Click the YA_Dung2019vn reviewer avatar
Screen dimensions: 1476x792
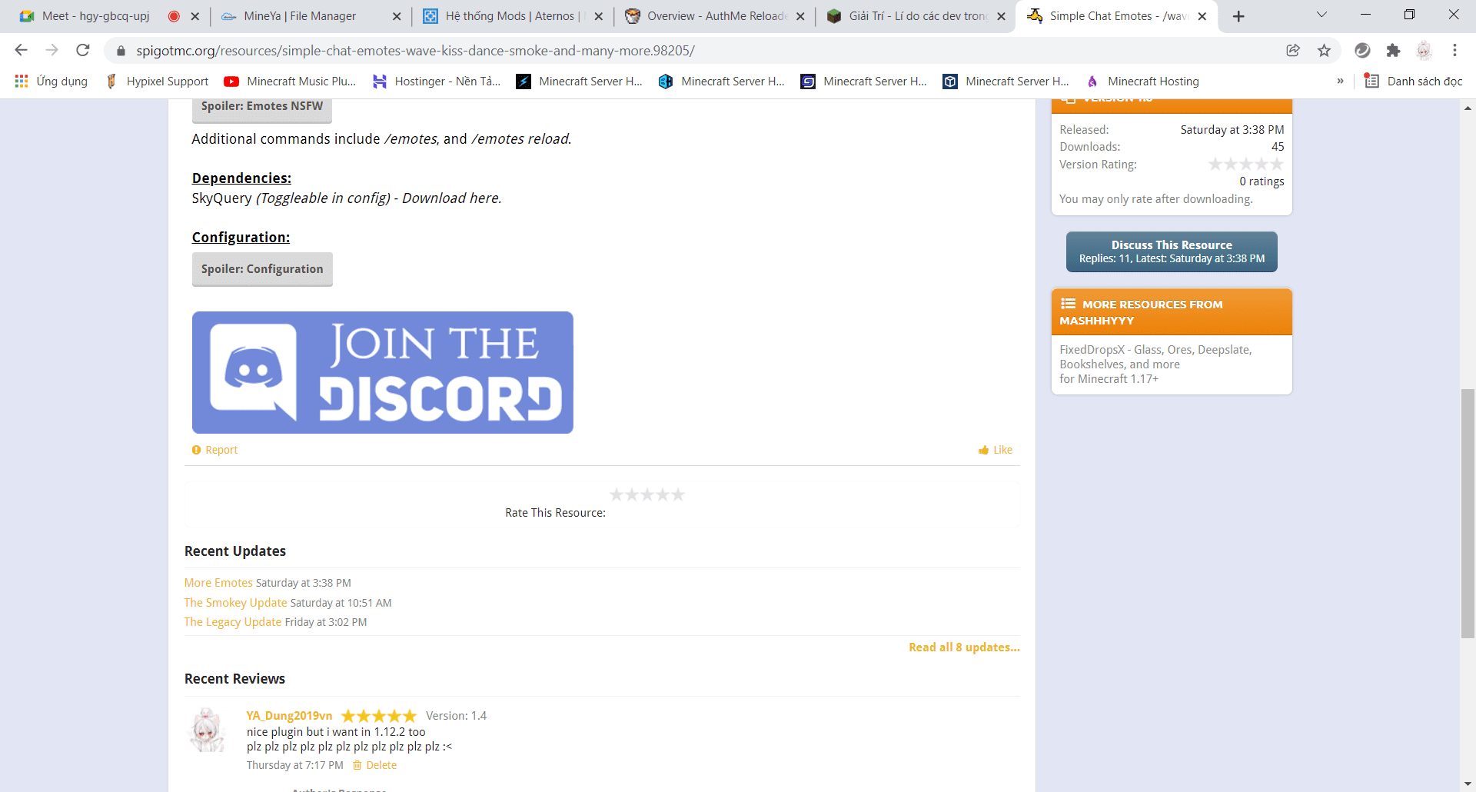[207, 730]
